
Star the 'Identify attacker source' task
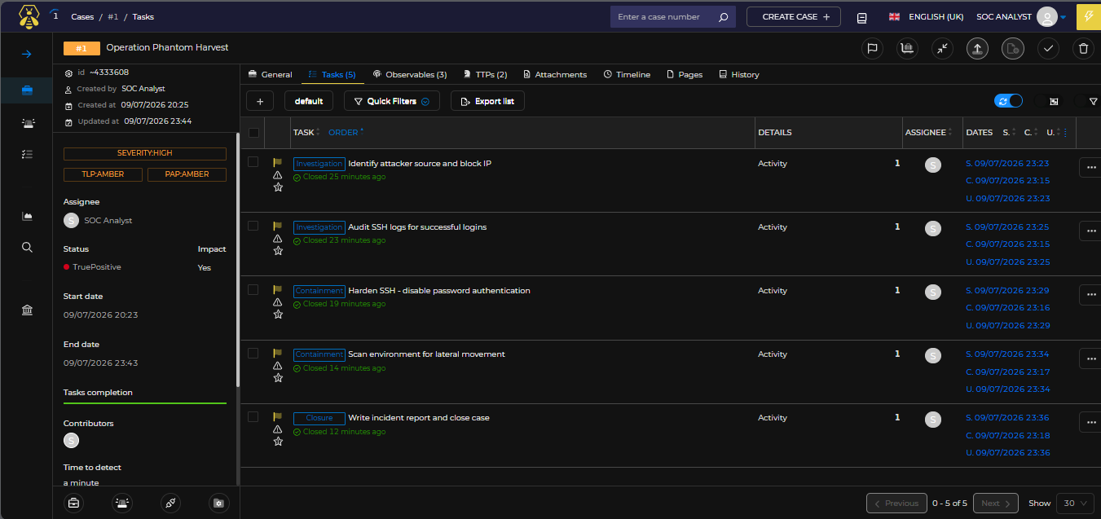point(278,187)
